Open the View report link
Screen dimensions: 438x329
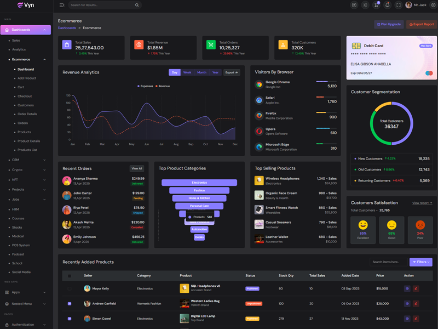(x=422, y=203)
